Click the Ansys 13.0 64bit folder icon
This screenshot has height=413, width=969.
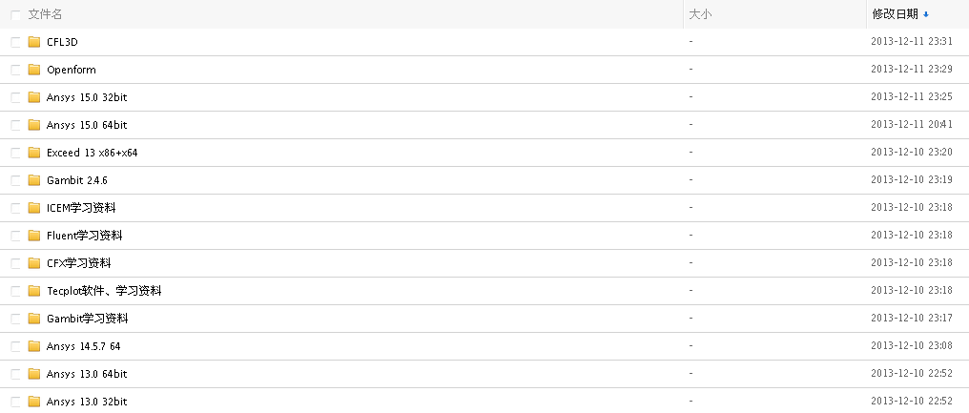point(34,374)
